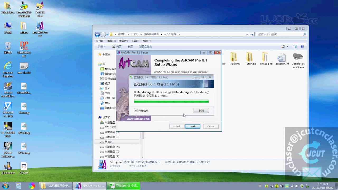The width and height of the screenshot is (338, 190).
Task: Click the navigation pane scrollbar
Action: 142,135
